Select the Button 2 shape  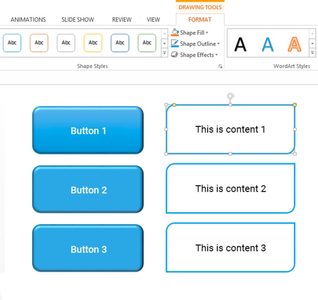(88, 190)
